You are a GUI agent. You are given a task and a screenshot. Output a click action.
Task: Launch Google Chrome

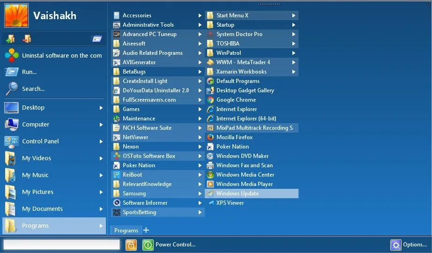click(251, 100)
